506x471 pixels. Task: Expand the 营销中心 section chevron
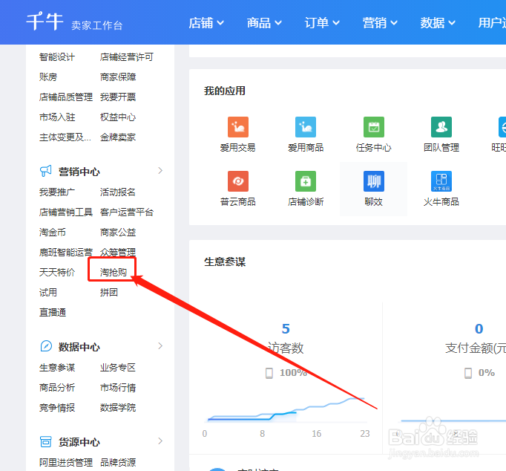[160, 171]
